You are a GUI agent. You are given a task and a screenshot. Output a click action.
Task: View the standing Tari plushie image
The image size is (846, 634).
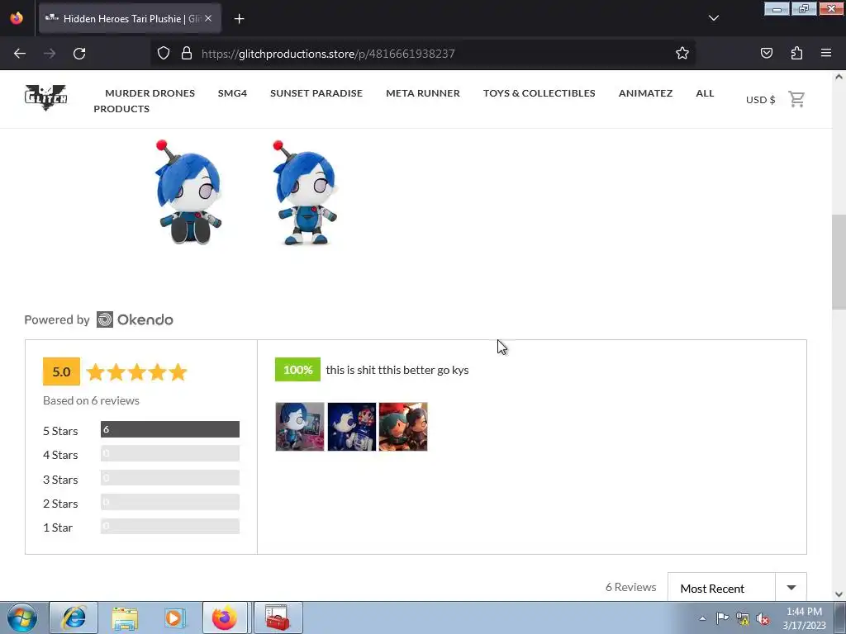306,192
